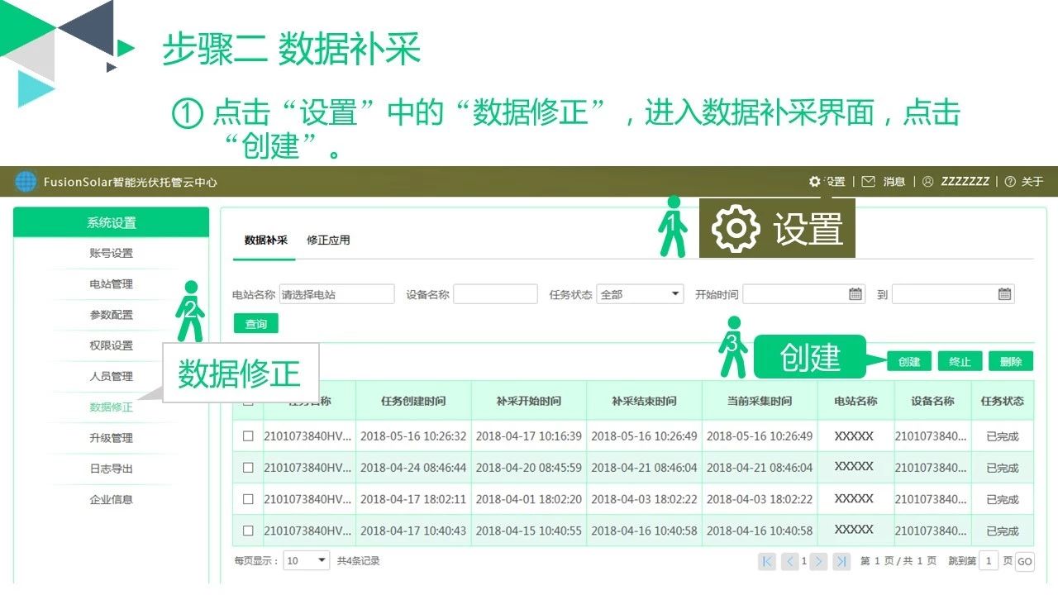
Task: Open the 到 end date calendar icon
Action: (x=1004, y=293)
